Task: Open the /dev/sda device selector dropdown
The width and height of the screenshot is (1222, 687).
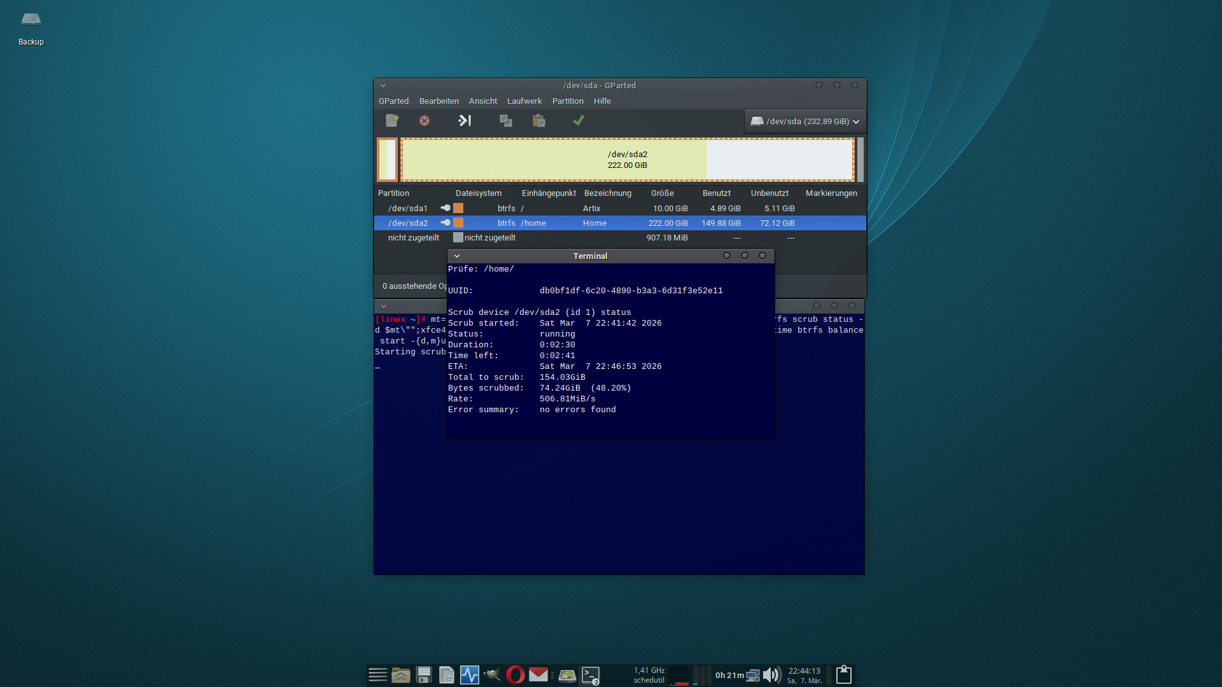Action: coord(804,121)
